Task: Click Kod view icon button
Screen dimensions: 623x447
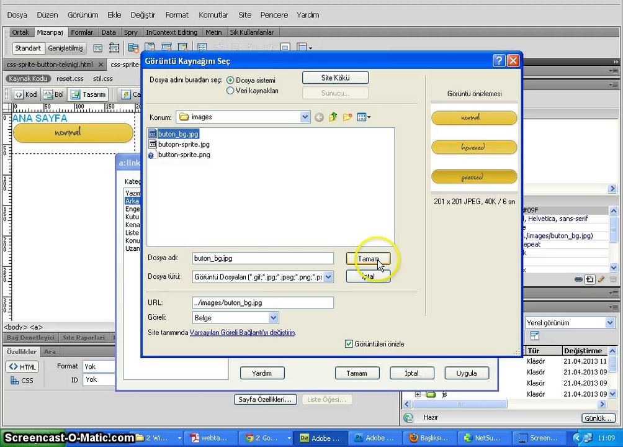Action: pyautogui.click(x=26, y=94)
